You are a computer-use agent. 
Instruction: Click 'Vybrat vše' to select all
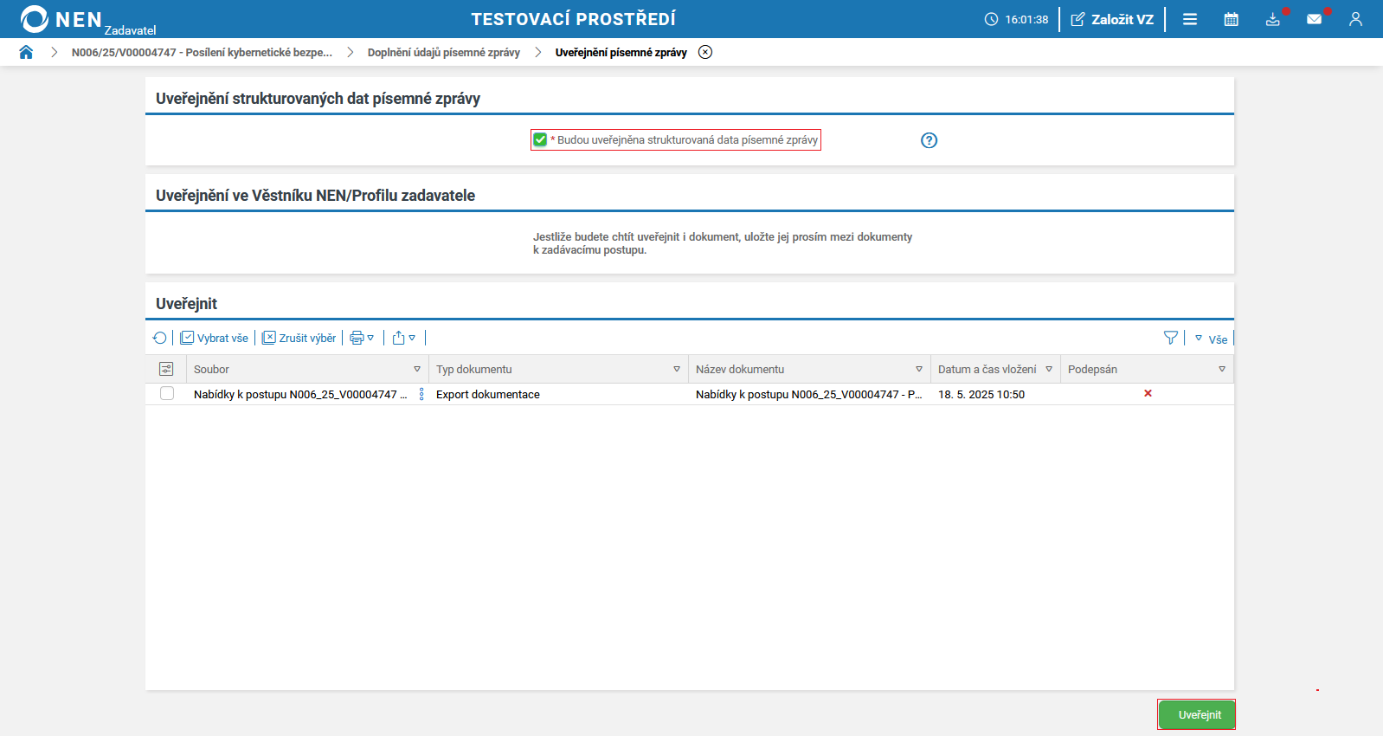215,338
